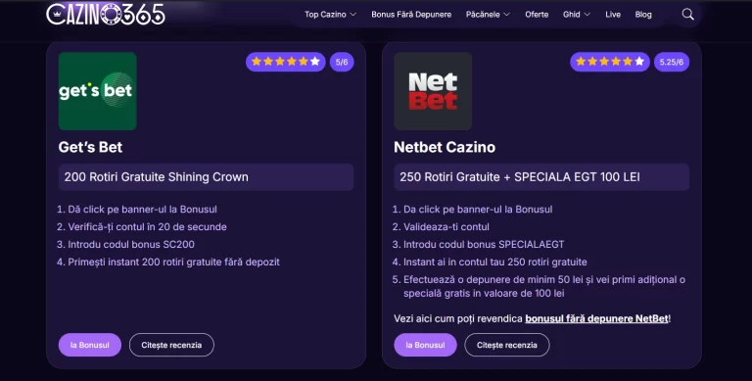Click the 5/6 score badge
The image size is (752, 381).
pos(342,62)
